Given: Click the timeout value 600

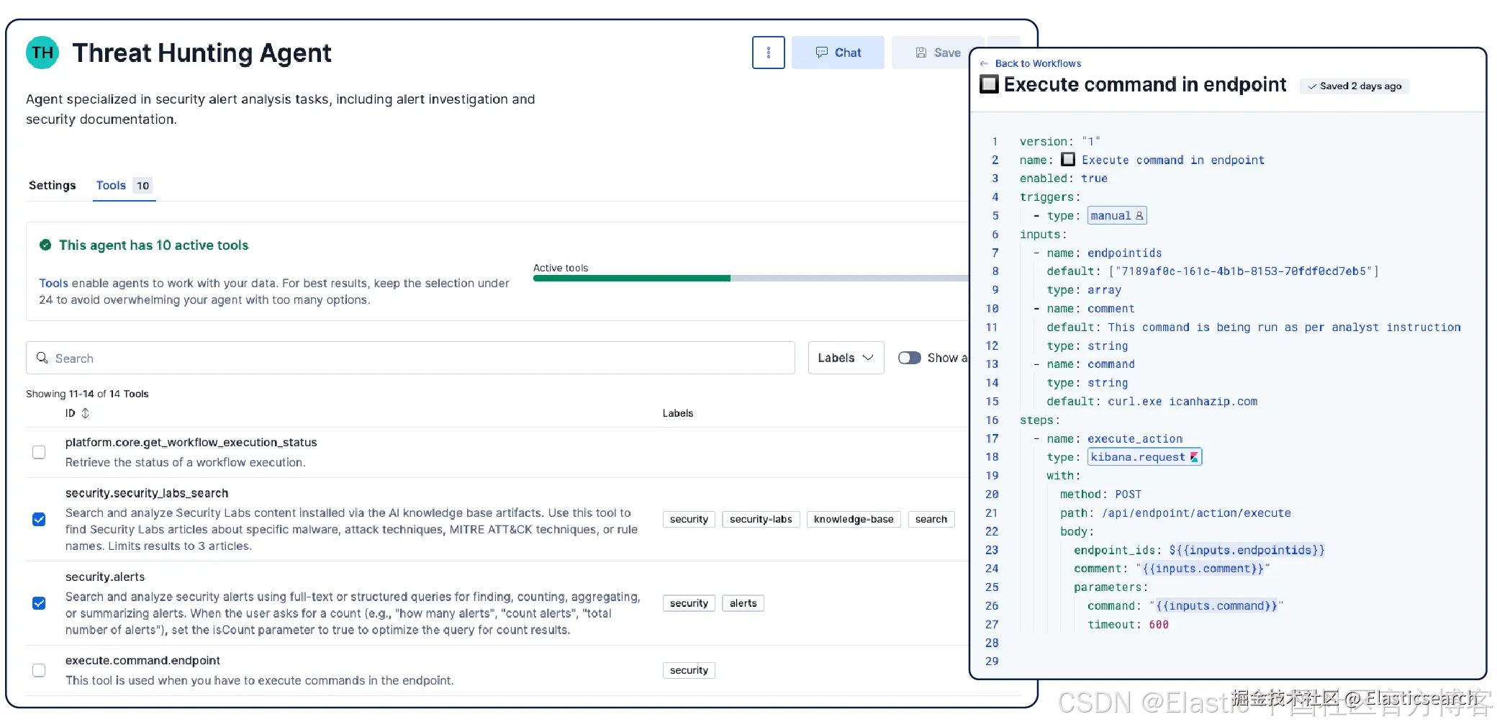Looking at the screenshot, I should tap(1159, 625).
